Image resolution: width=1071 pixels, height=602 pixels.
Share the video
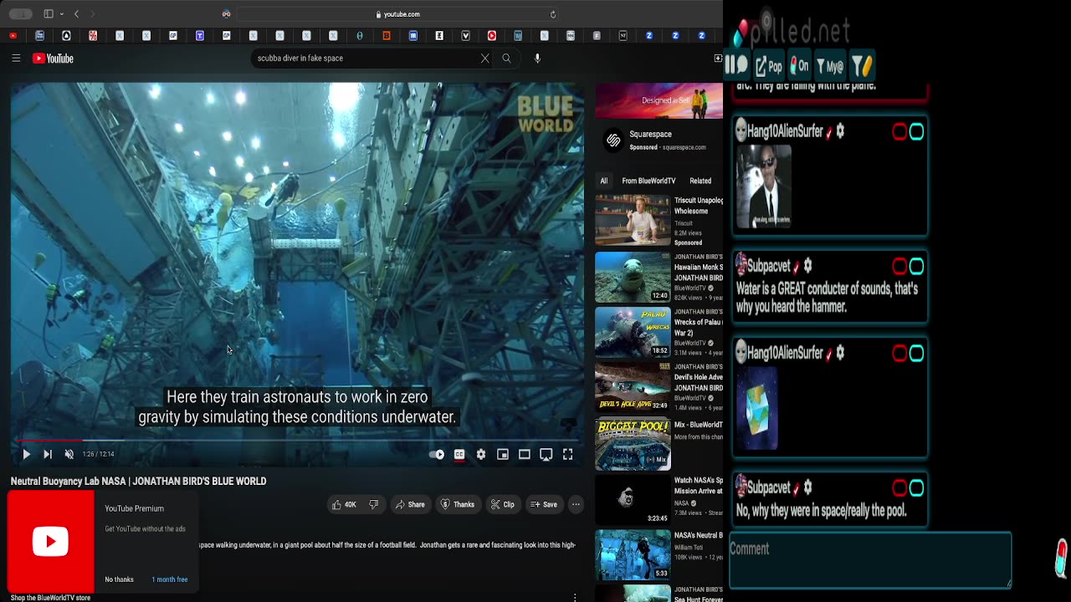(410, 504)
